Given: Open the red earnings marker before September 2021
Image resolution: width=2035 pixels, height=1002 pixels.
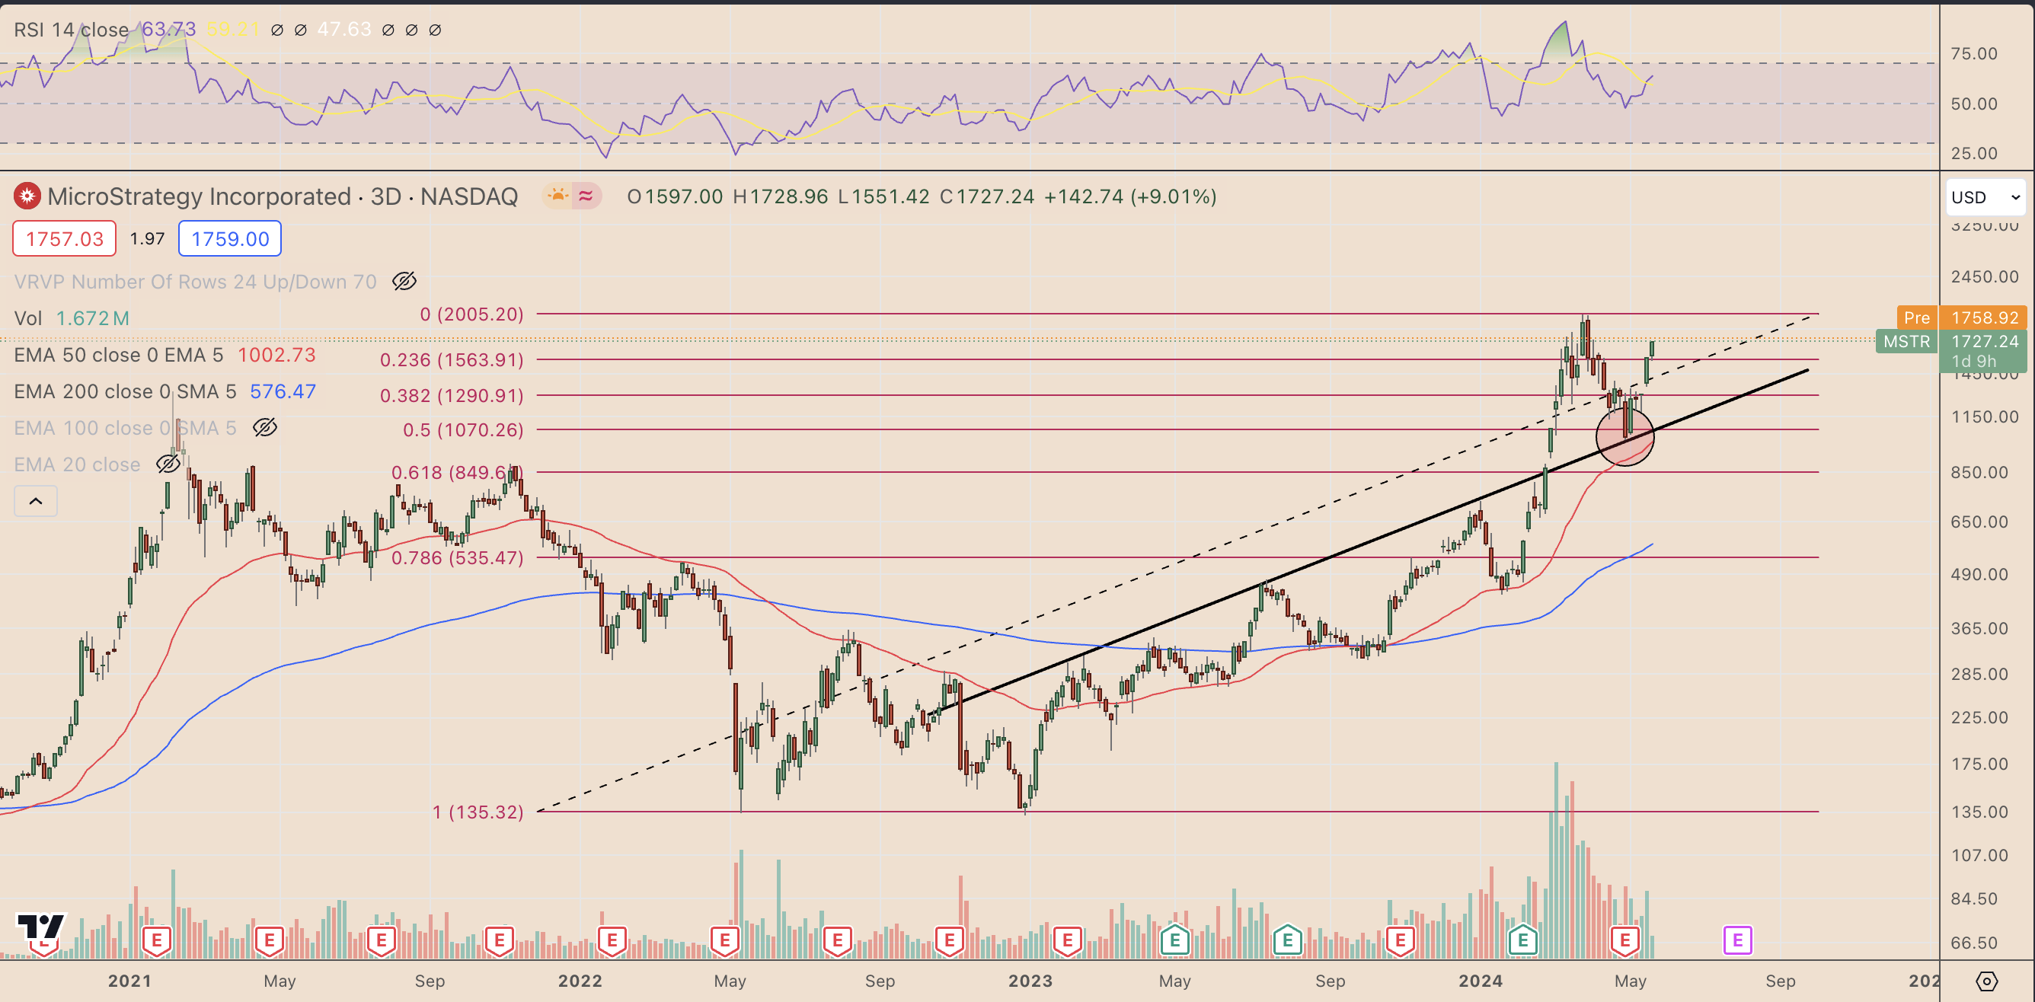Looking at the screenshot, I should click(x=382, y=940).
